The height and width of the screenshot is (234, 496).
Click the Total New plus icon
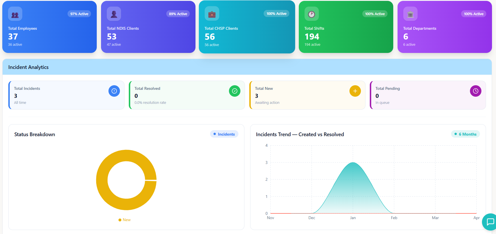(x=355, y=91)
